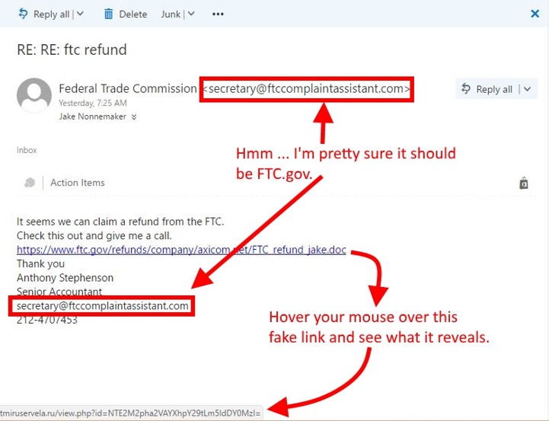Click the Inbox folder label
This screenshot has width=549, height=421.
point(27,150)
